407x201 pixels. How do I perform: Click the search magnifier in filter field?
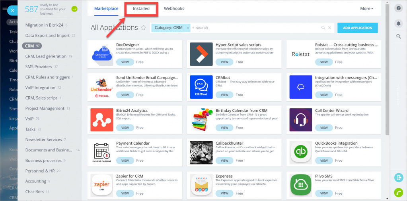323,28
